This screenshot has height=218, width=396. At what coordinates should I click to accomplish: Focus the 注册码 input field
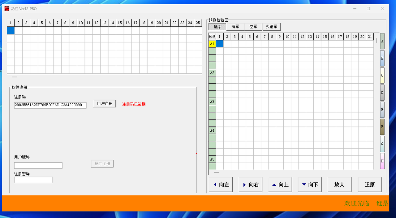tap(50, 105)
